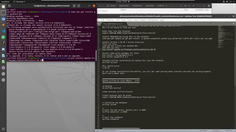Click Home in the Files path bar
The height and width of the screenshot is (132, 236).
click(x=111, y=6)
